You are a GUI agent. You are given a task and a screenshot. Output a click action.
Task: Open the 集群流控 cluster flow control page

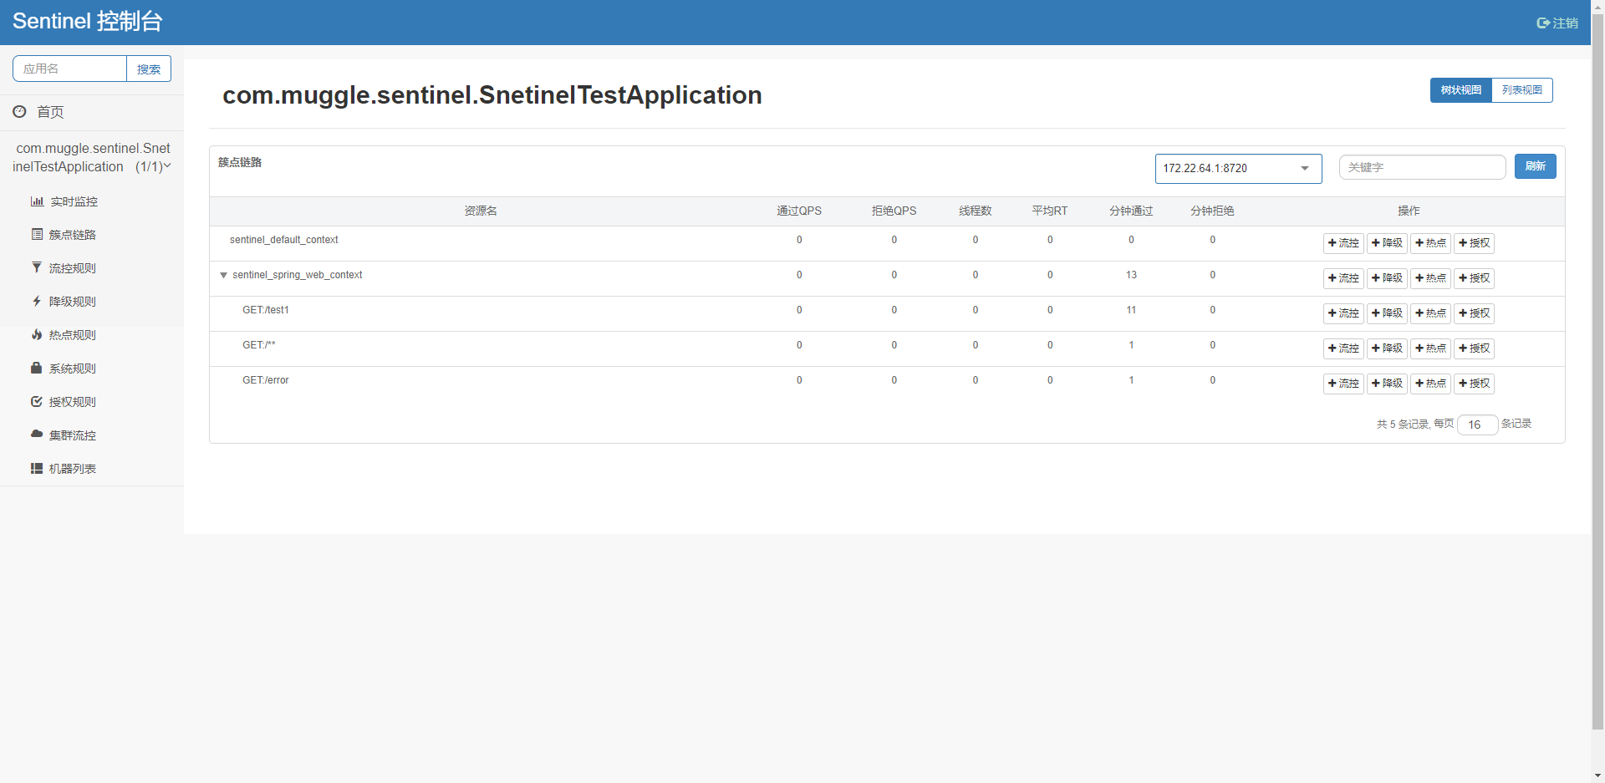pyautogui.click(x=73, y=435)
